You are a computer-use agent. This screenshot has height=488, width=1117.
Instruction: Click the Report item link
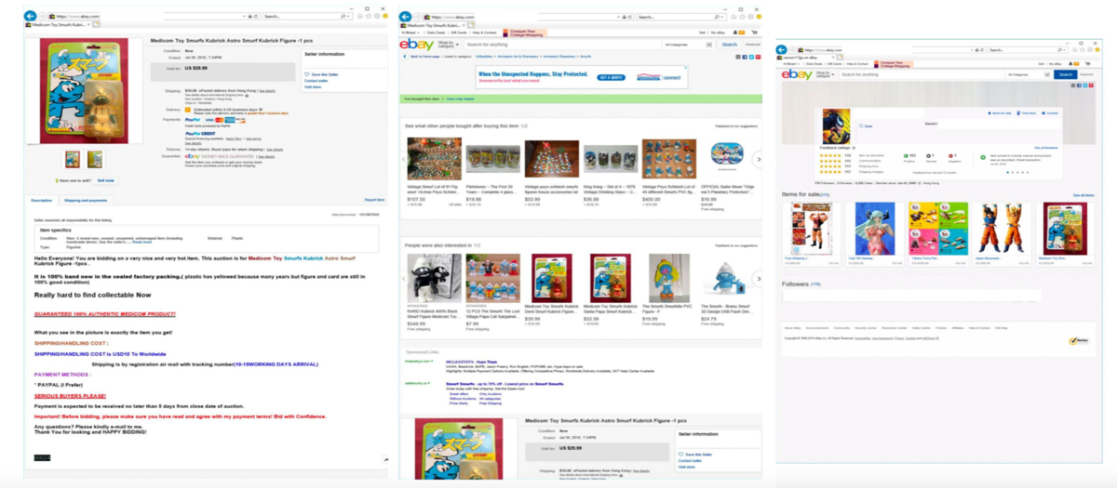374,200
